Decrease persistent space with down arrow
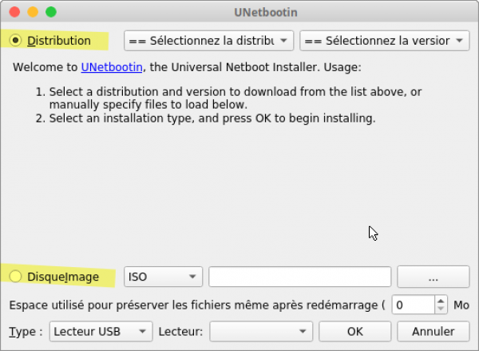Viewport: 479px width, 351px height. click(441, 309)
